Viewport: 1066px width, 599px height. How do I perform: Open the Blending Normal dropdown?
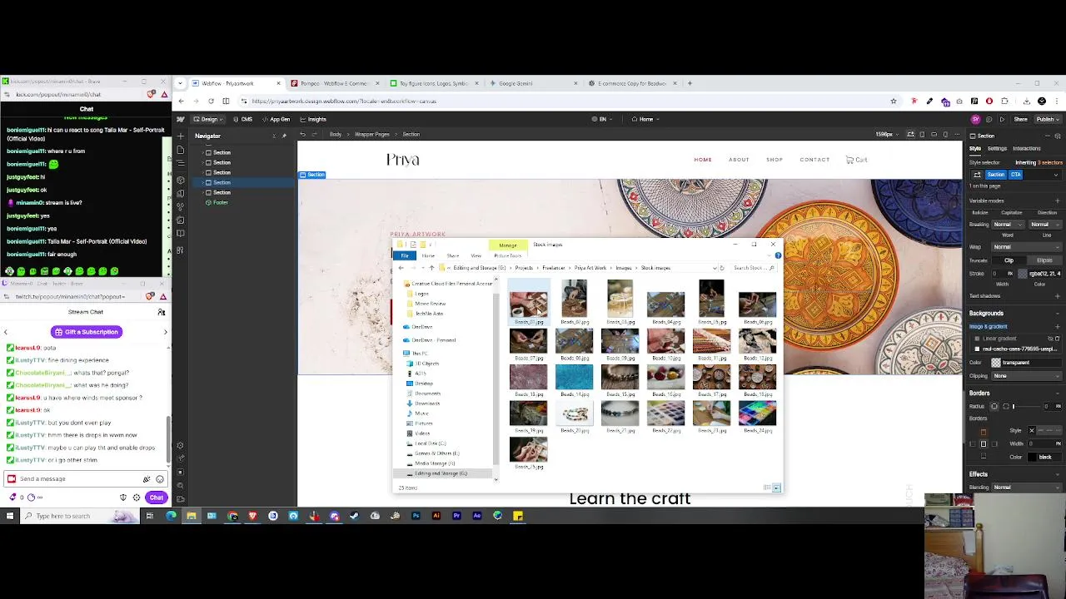click(x=1026, y=488)
